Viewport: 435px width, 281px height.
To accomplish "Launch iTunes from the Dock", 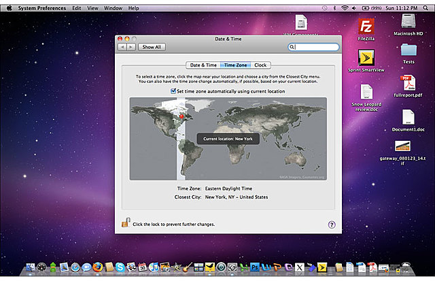I will tap(154, 267).
